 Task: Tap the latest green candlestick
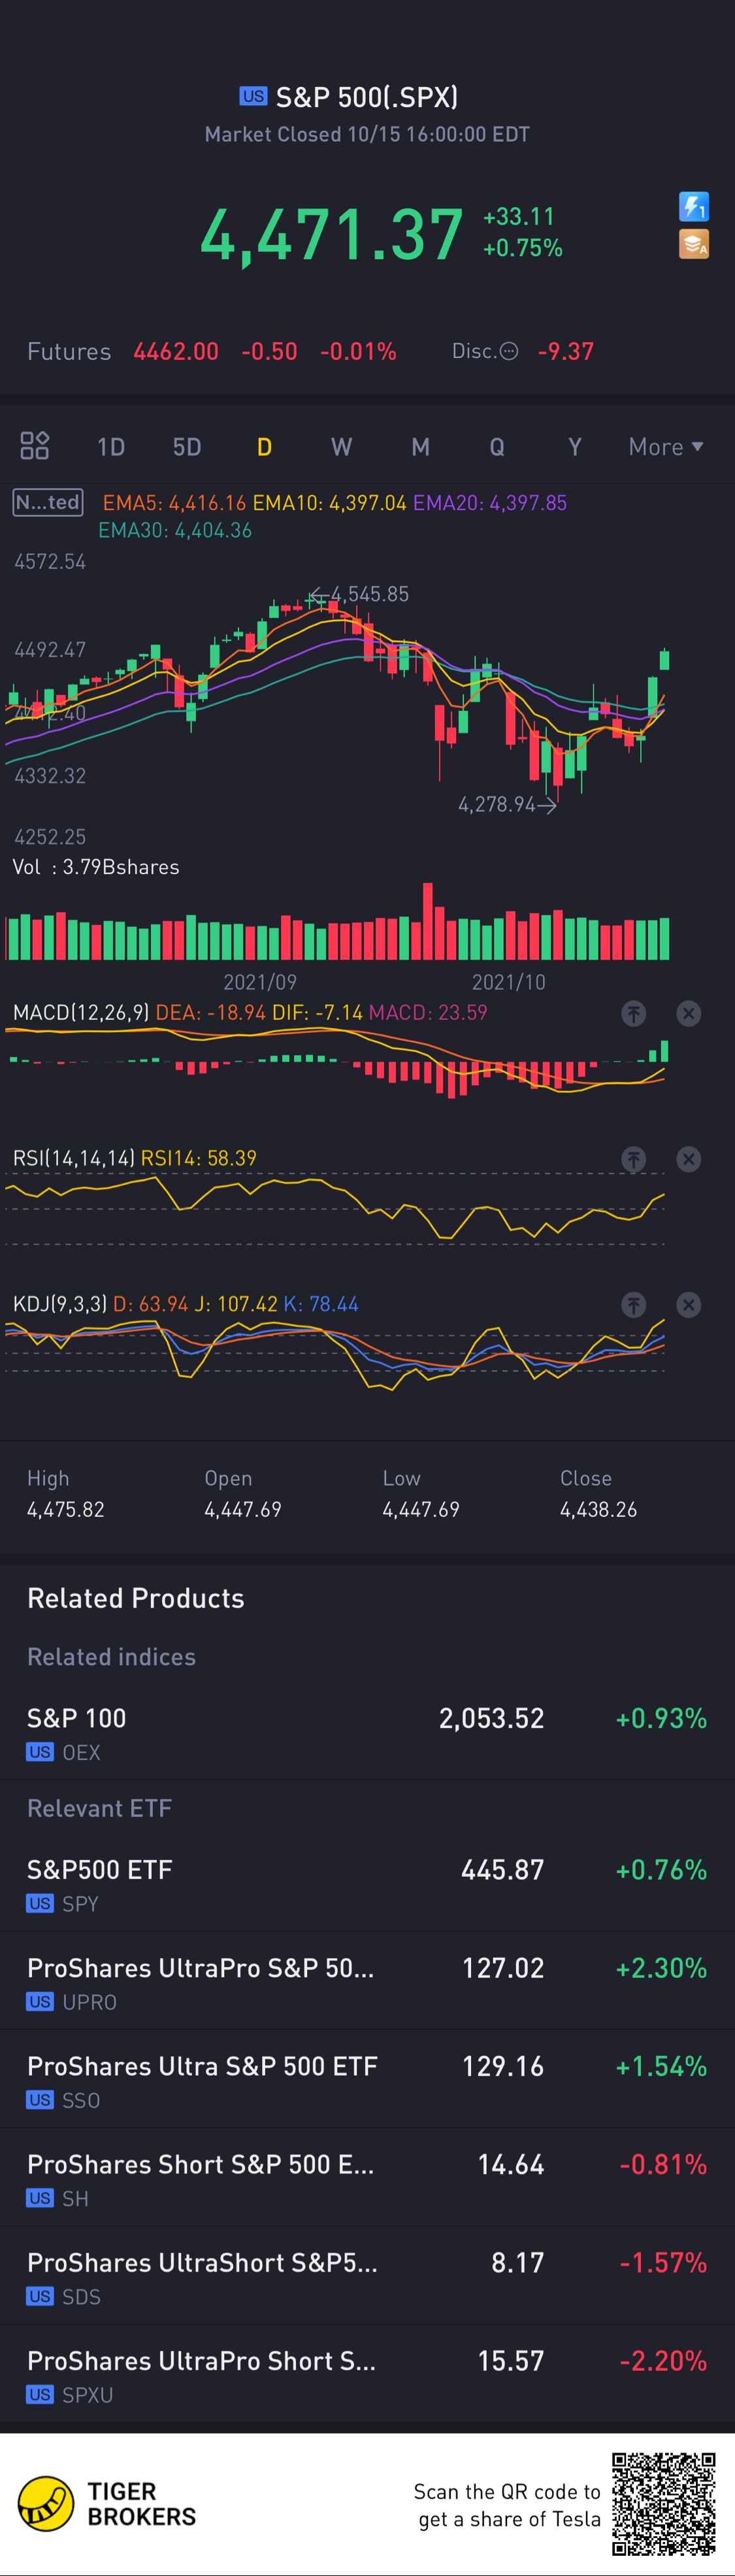tap(664, 659)
